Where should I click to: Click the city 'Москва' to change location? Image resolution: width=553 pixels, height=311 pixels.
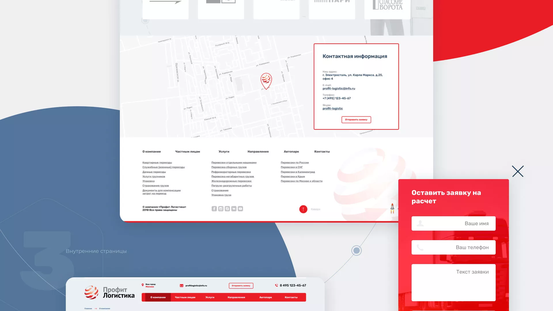pos(150,287)
